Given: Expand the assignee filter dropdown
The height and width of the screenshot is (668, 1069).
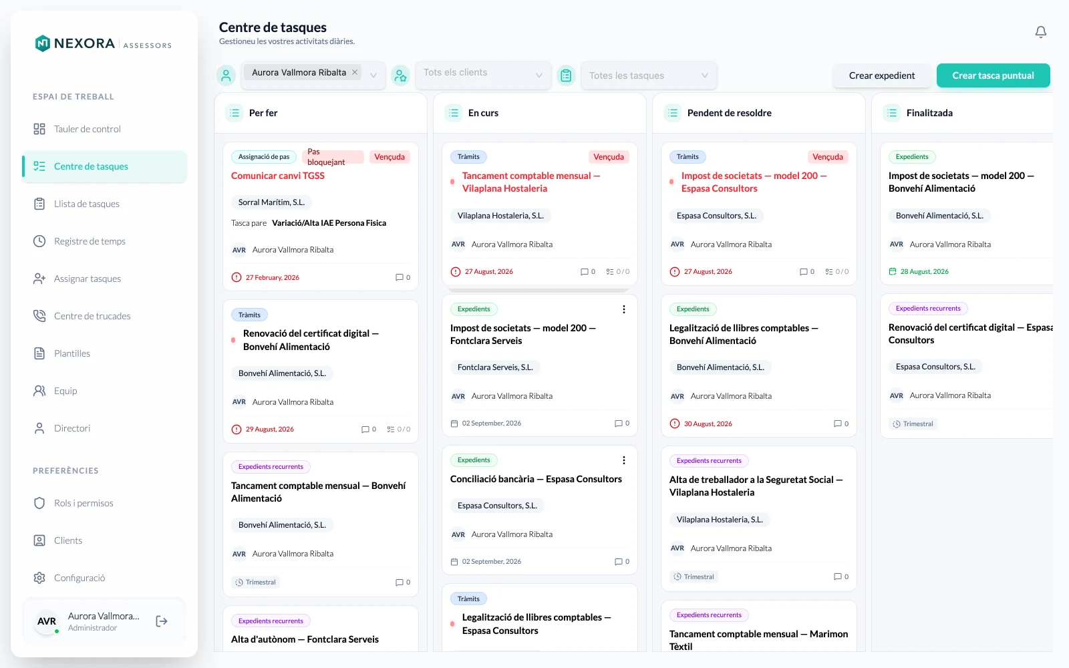Looking at the screenshot, I should tap(373, 75).
